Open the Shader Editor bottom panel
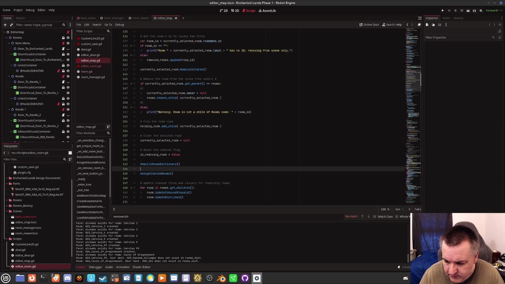 point(141,267)
